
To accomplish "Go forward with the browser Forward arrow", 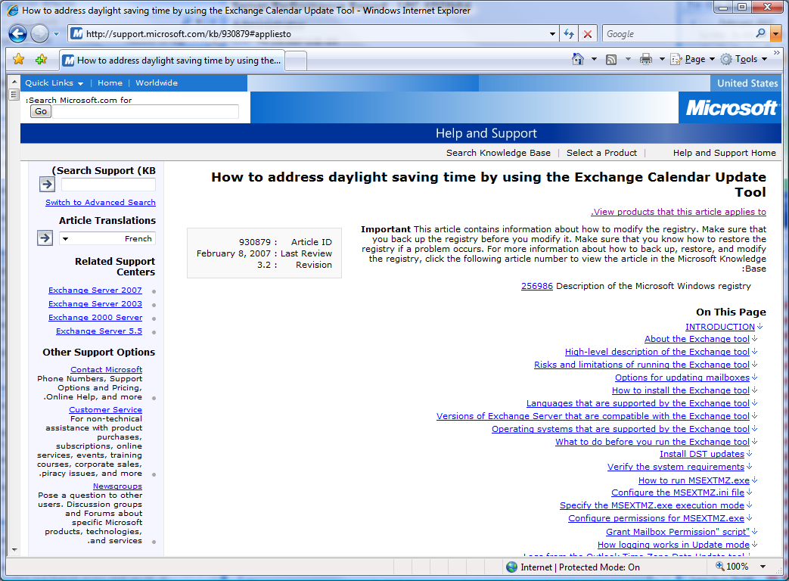I will [40, 34].
